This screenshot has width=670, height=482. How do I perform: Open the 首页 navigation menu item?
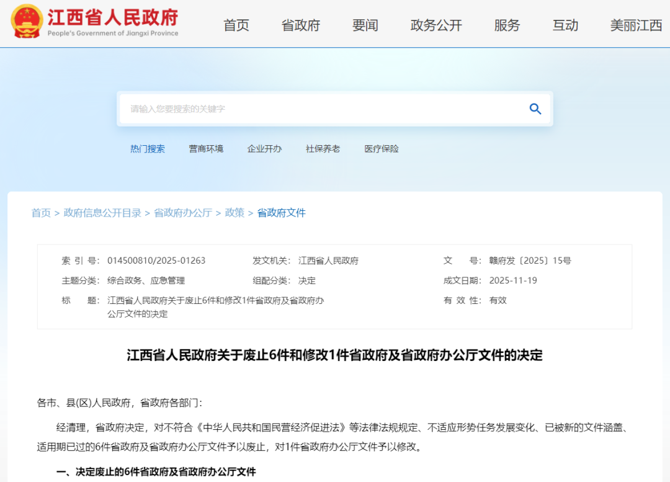point(236,25)
